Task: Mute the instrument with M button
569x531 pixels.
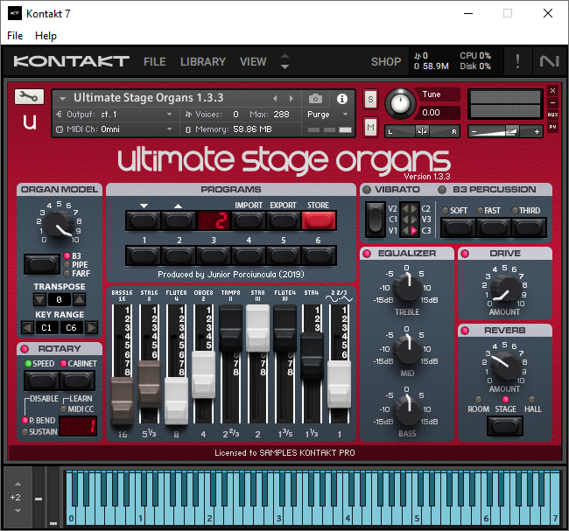Action: pos(370,128)
